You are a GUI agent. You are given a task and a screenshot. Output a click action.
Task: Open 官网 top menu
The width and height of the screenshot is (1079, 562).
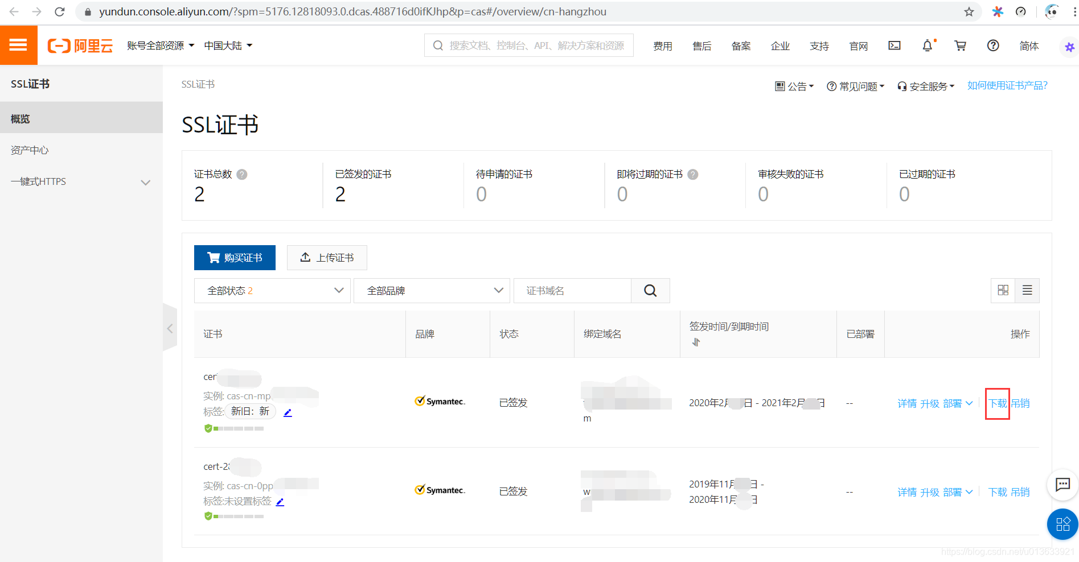pos(859,46)
